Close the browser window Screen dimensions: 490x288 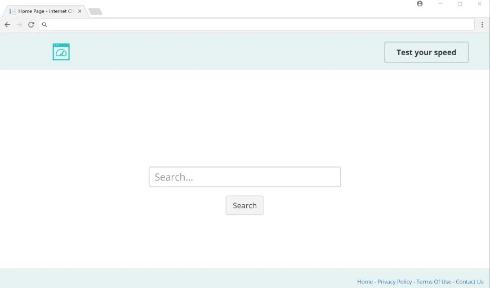coord(479,4)
